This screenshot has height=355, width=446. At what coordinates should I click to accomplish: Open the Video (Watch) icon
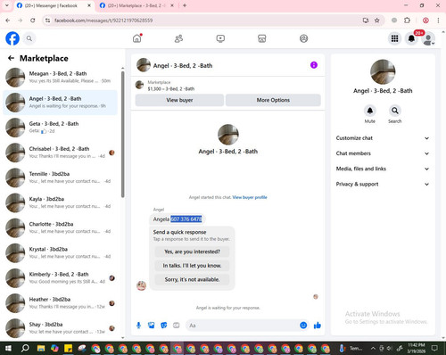point(220,38)
